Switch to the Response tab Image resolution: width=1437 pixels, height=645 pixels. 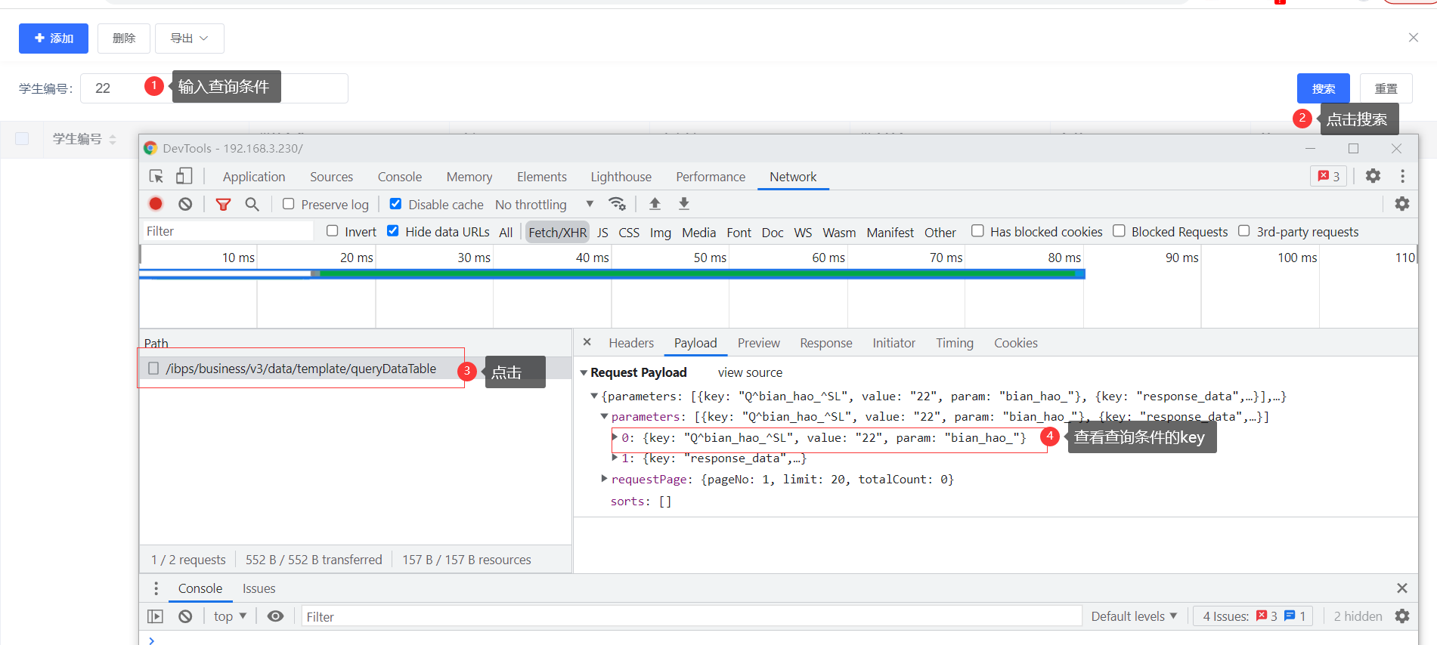click(825, 343)
